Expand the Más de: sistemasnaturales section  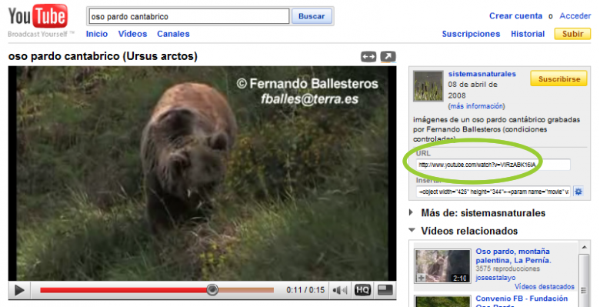click(411, 212)
